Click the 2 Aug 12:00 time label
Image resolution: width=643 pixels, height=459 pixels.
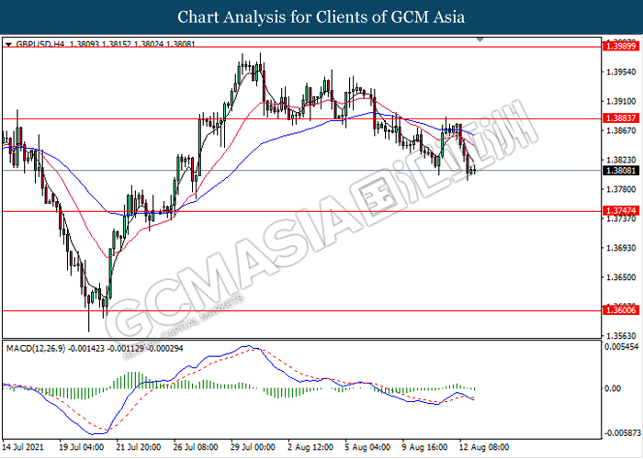(x=310, y=447)
